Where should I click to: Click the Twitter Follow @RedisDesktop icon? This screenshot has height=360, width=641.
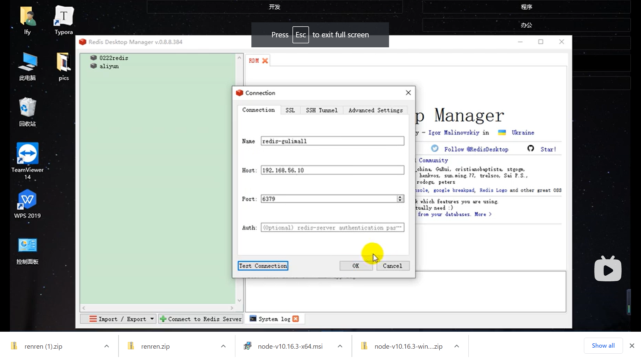434,149
